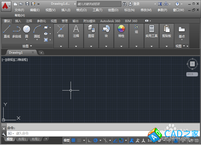Toggle grid display in status bar
This screenshot has height=145, width=201.
coord(73,141)
